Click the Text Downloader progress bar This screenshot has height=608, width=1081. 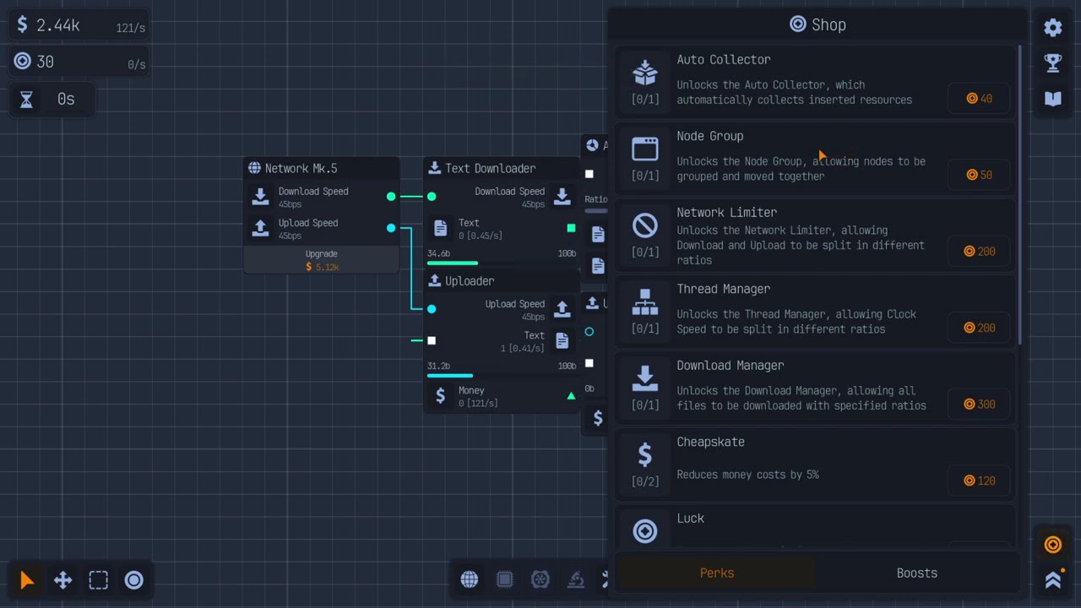502,263
